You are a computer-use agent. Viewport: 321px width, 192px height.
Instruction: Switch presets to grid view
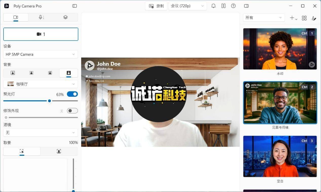tap(304, 18)
